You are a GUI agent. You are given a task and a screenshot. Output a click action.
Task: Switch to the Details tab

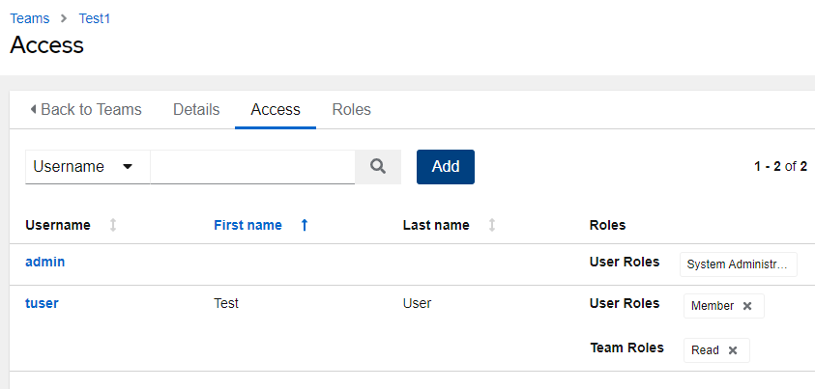[x=196, y=109]
